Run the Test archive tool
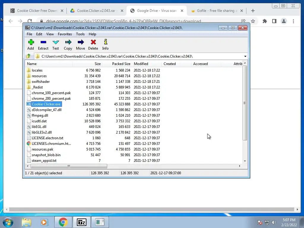 pyautogui.click(x=56, y=42)
